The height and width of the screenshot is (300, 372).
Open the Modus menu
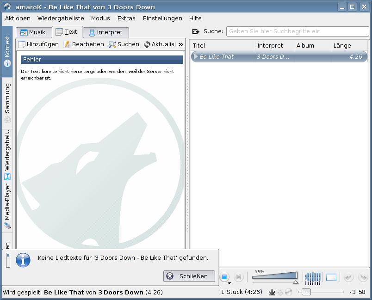[x=100, y=18]
